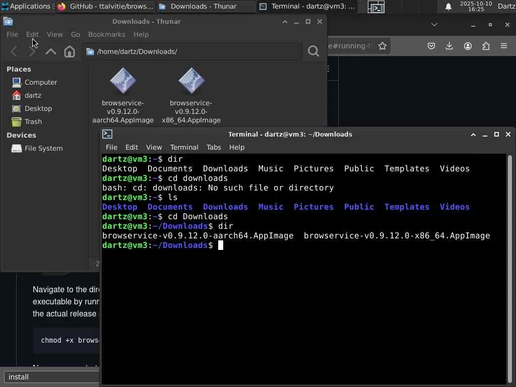Go to parent folder in Thunar
Image resolution: width=516 pixels, height=387 pixels.
click(51, 52)
